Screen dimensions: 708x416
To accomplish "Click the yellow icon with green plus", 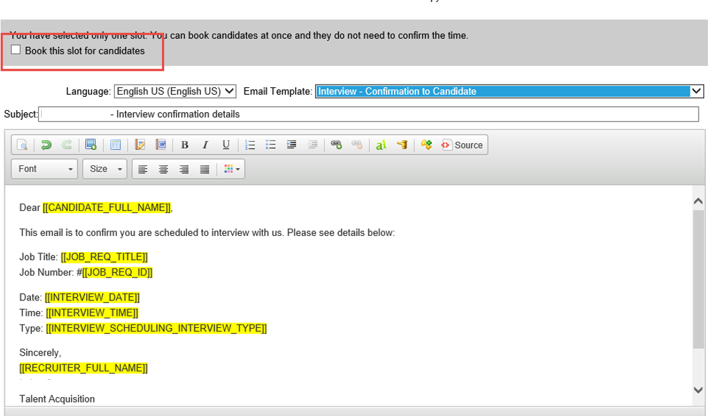I will tap(426, 145).
